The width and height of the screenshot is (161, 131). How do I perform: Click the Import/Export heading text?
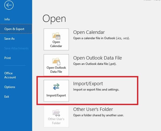tap(88, 84)
